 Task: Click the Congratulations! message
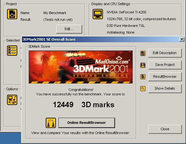tap(81, 90)
